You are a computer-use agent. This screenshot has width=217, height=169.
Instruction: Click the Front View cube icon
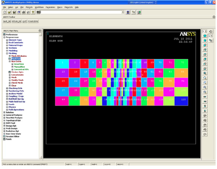pos(205,45)
